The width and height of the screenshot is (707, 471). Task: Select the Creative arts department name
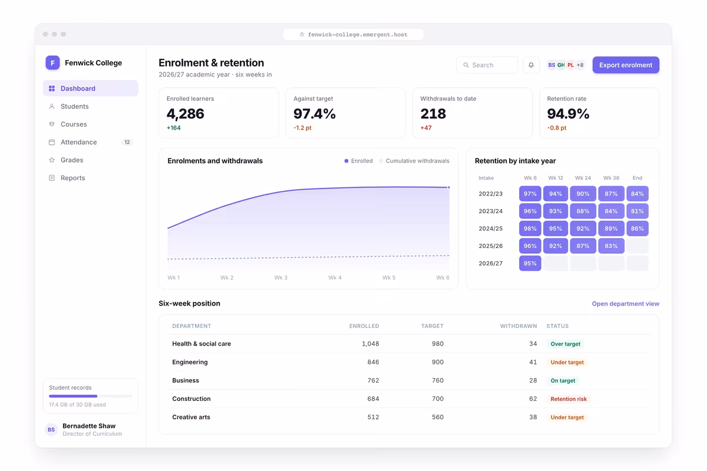coord(191,417)
